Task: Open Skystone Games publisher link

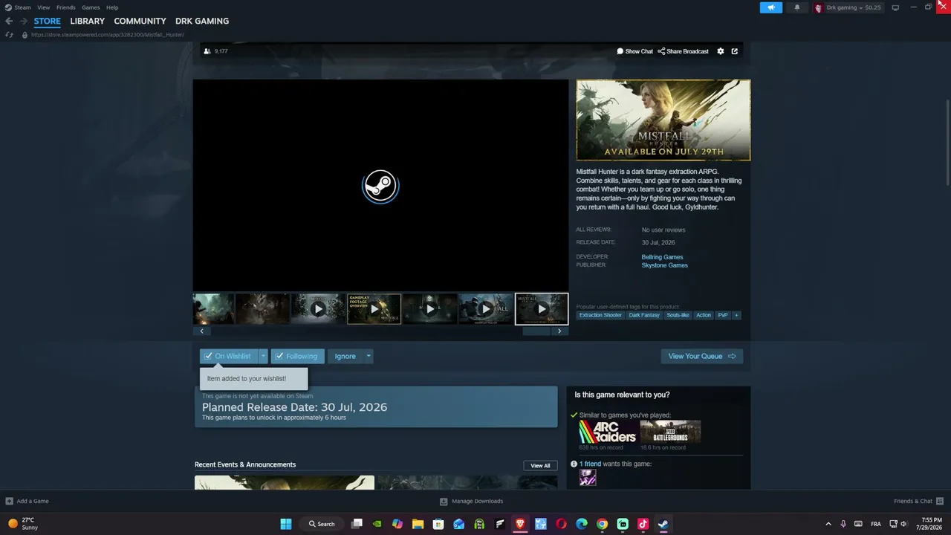Action: (664, 265)
